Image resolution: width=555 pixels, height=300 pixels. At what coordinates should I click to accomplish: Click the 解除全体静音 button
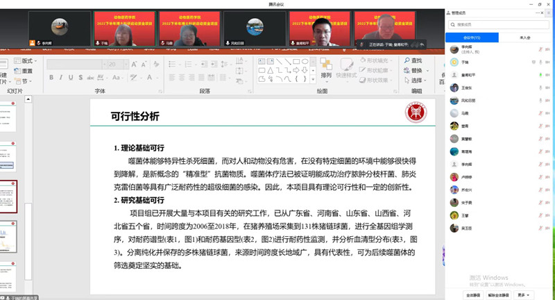[x=500, y=294]
